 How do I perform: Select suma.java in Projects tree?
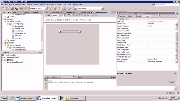[18, 38]
